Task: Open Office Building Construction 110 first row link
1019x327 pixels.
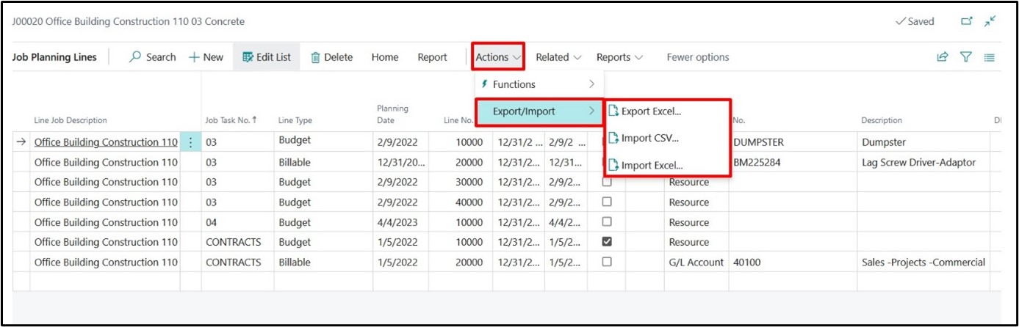Action: [106, 142]
